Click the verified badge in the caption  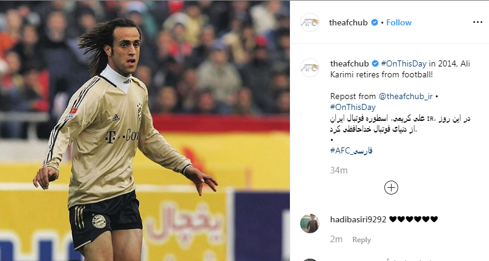(375, 63)
